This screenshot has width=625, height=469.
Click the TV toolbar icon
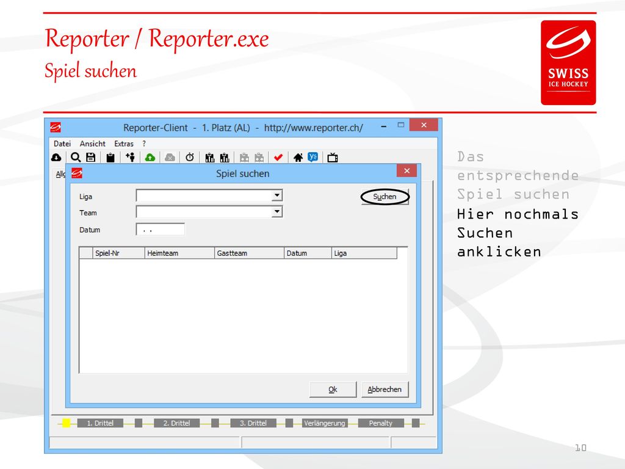[x=333, y=158]
